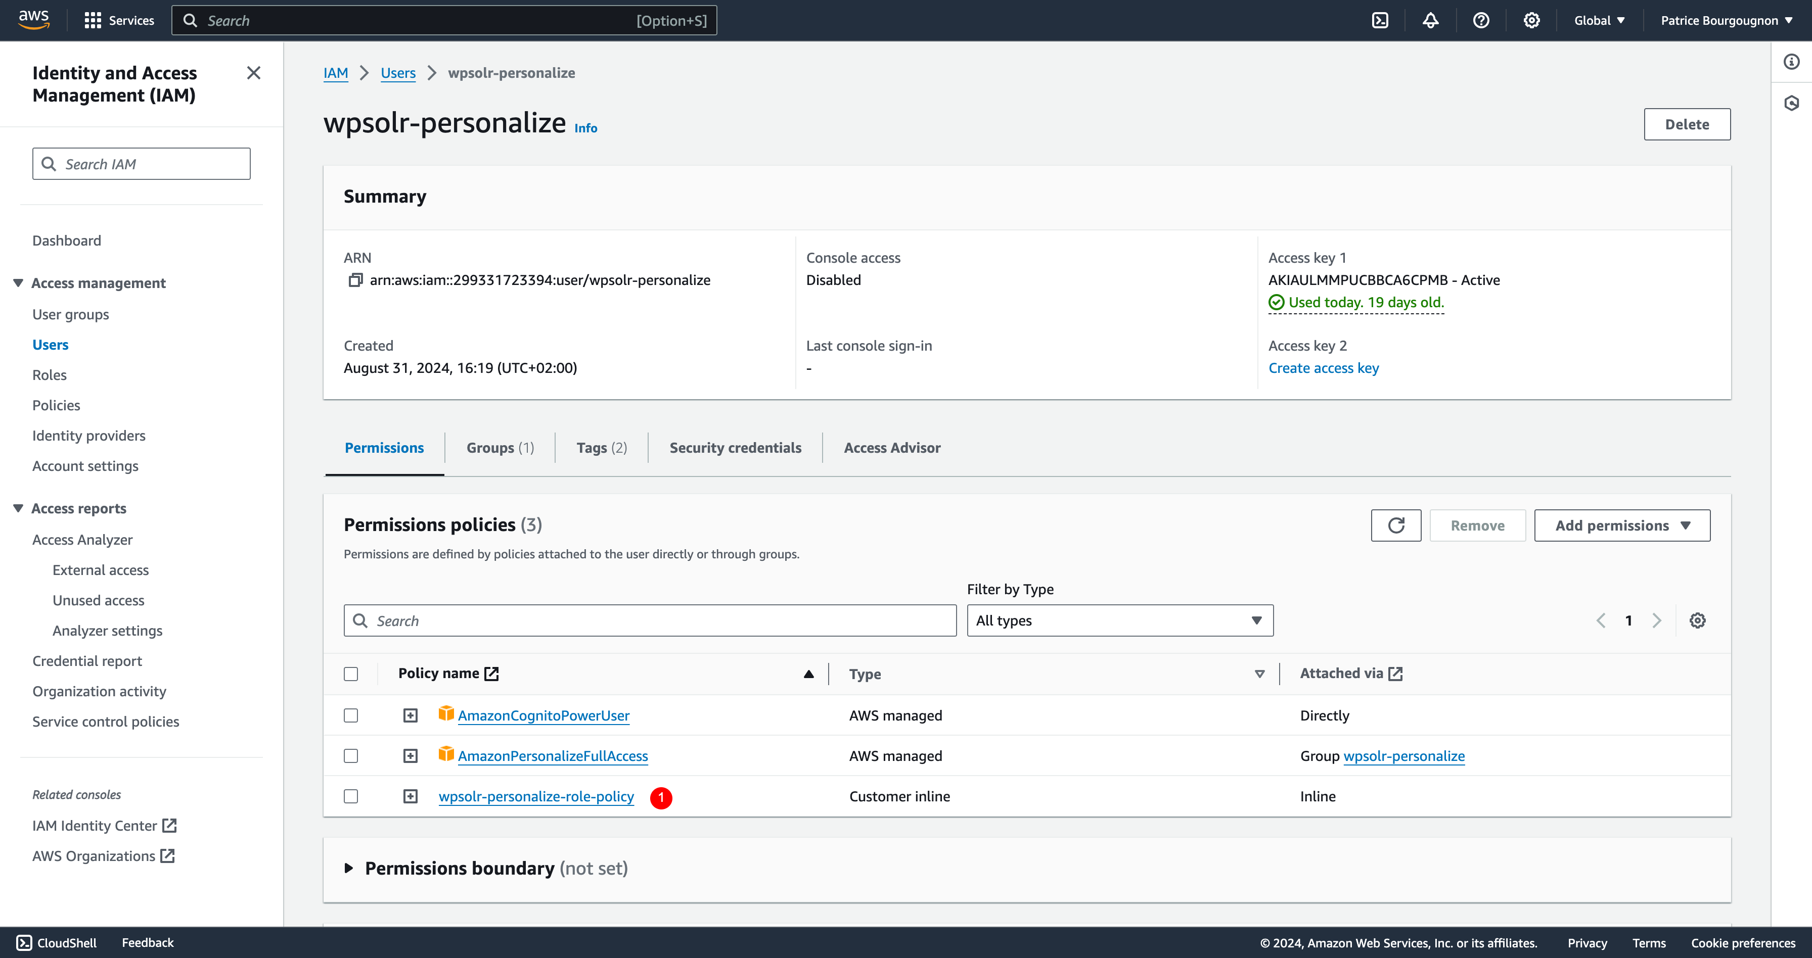Click the AmazonPersonalizeFullAccess policy cube icon
The width and height of the screenshot is (1812, 958).
tap(446, 754)
